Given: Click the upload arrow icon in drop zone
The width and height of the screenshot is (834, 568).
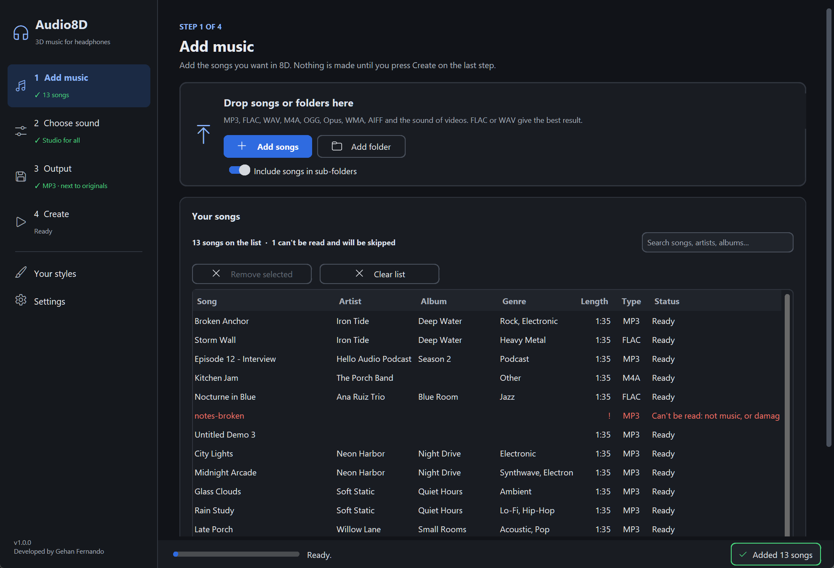Looking at the screenshot, I should coord(203,134).
